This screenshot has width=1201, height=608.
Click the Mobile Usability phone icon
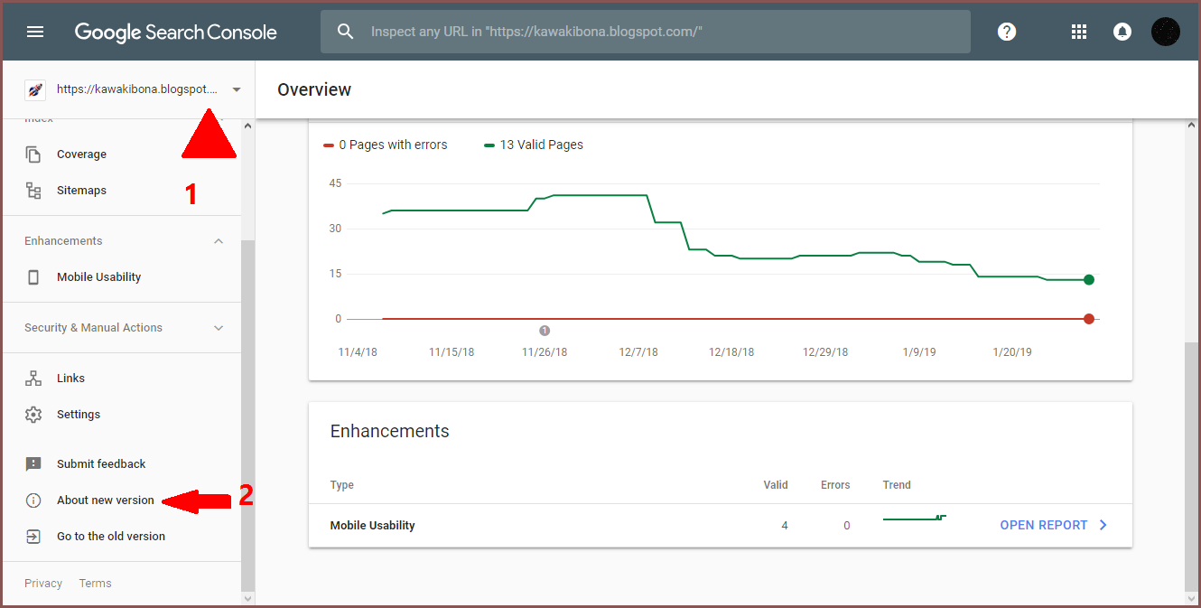(x=33, y=277)
